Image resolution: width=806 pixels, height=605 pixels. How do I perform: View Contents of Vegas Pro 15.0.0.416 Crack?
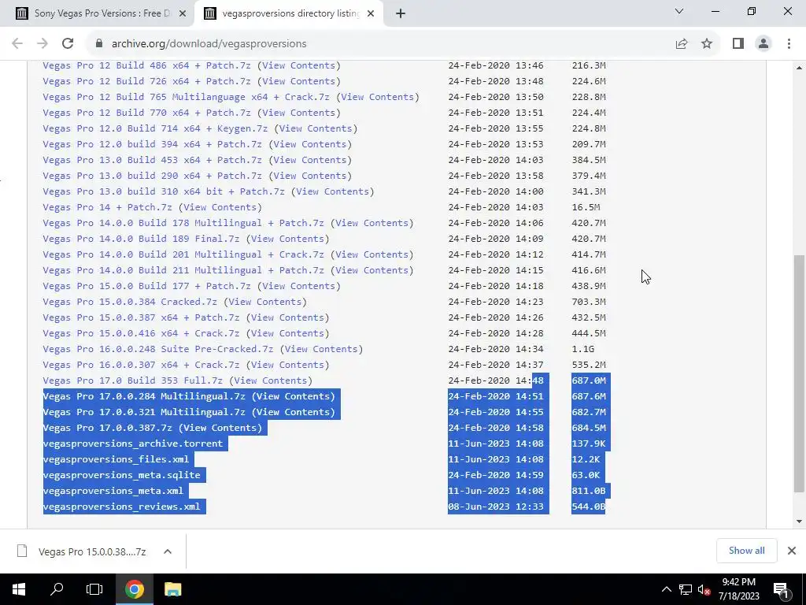tap(287, 333)
